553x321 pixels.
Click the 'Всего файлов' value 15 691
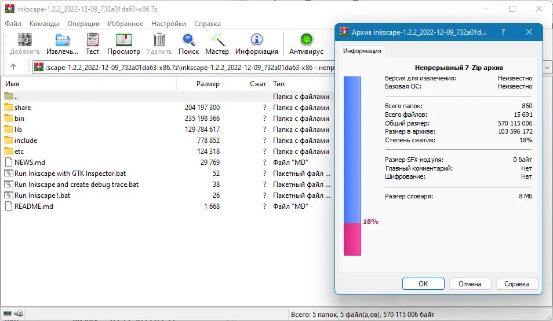[523, 115]
